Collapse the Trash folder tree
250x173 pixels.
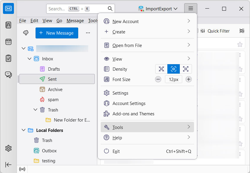[35, 110]
